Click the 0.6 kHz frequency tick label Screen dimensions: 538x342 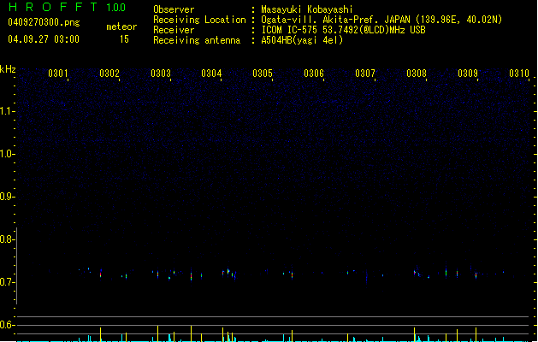7,325
